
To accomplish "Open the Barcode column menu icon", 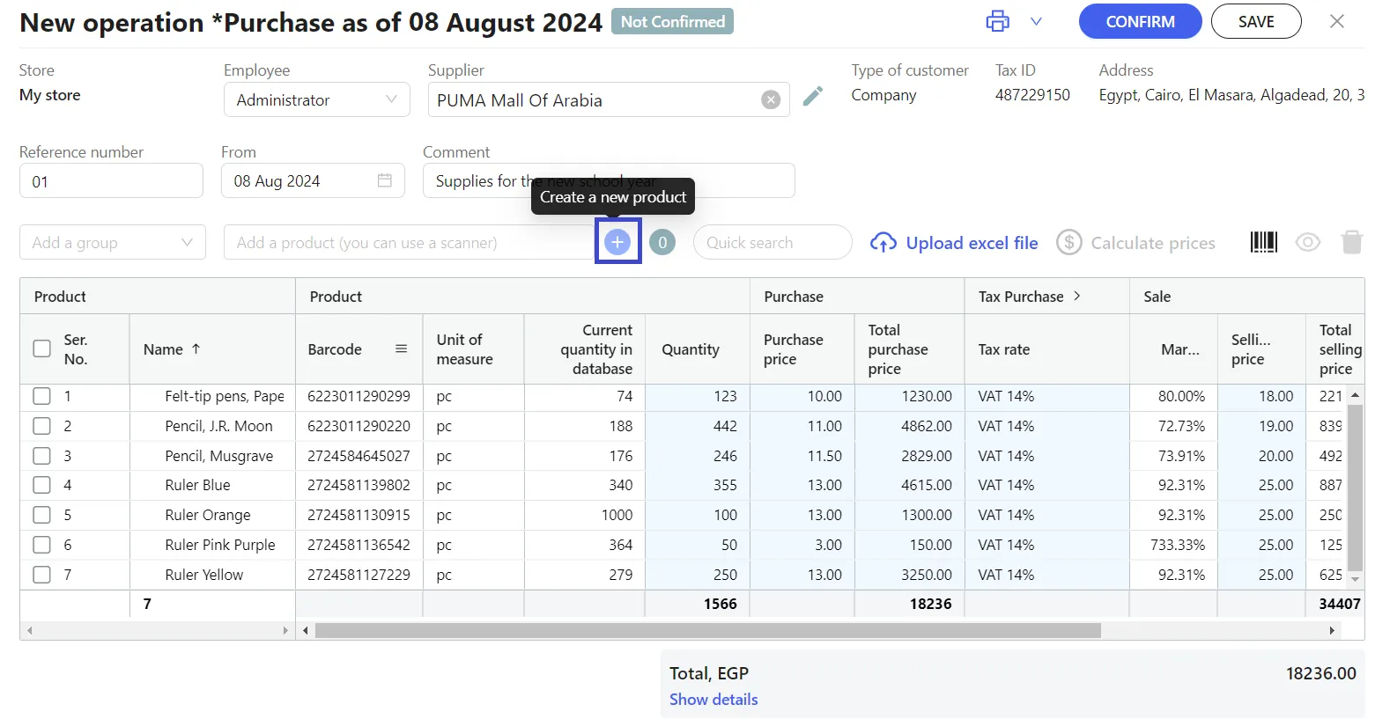I will click(x=401, y=349).
